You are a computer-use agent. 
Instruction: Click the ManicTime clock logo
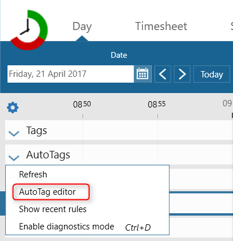(29, 30)
